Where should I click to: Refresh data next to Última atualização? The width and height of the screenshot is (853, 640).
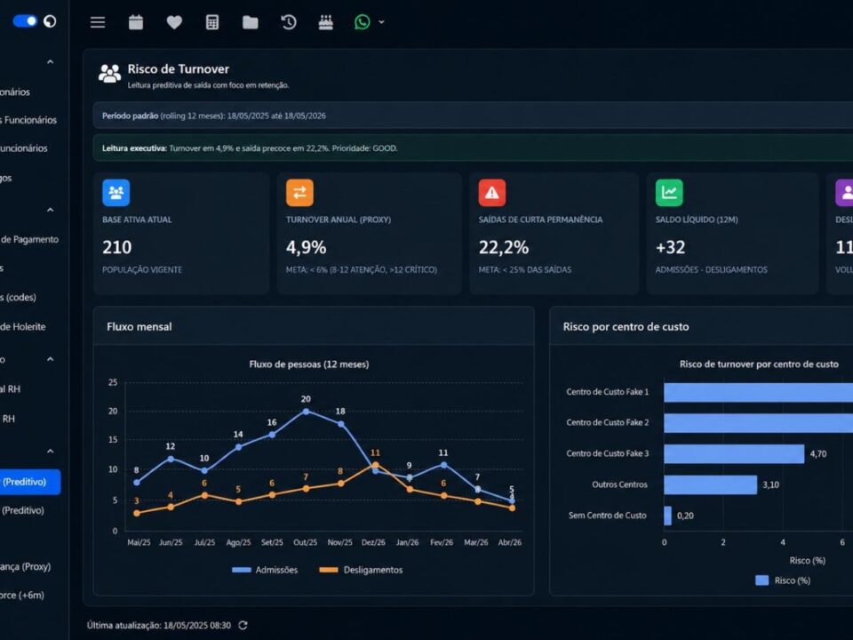click(243, 625)
